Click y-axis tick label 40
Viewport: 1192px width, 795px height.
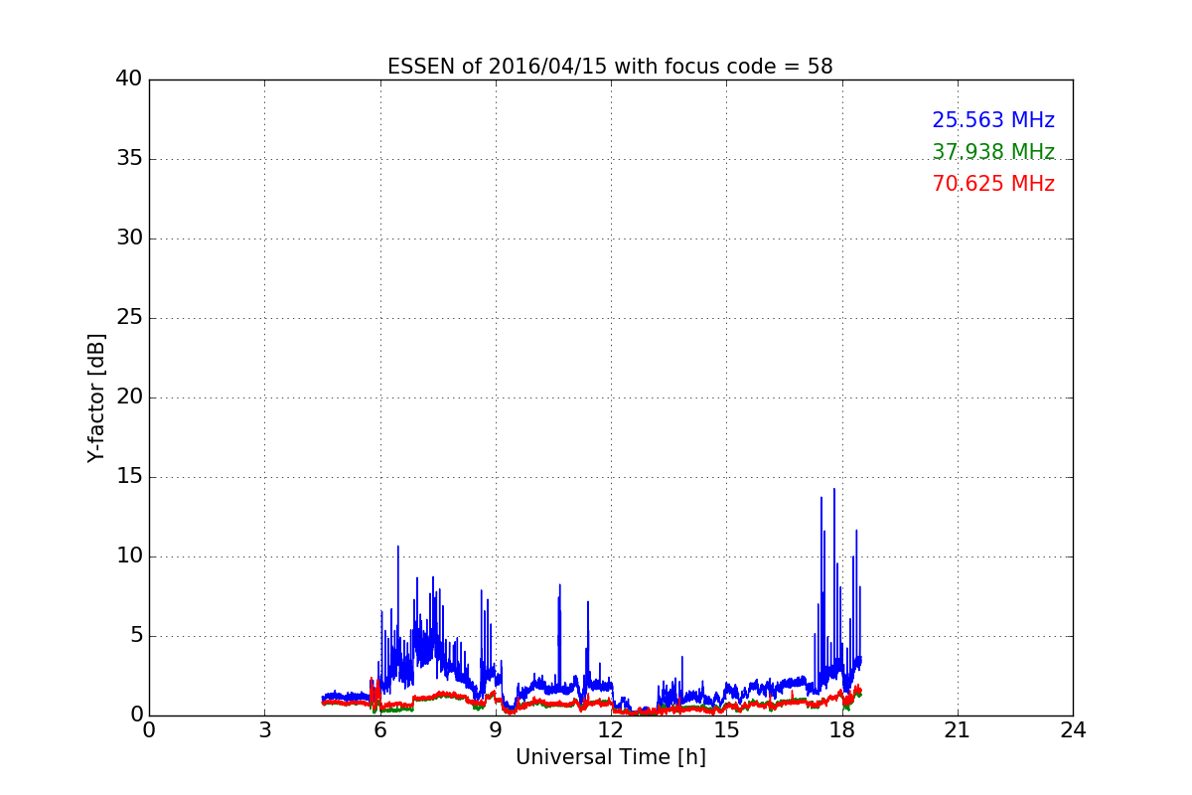(128, 79)
